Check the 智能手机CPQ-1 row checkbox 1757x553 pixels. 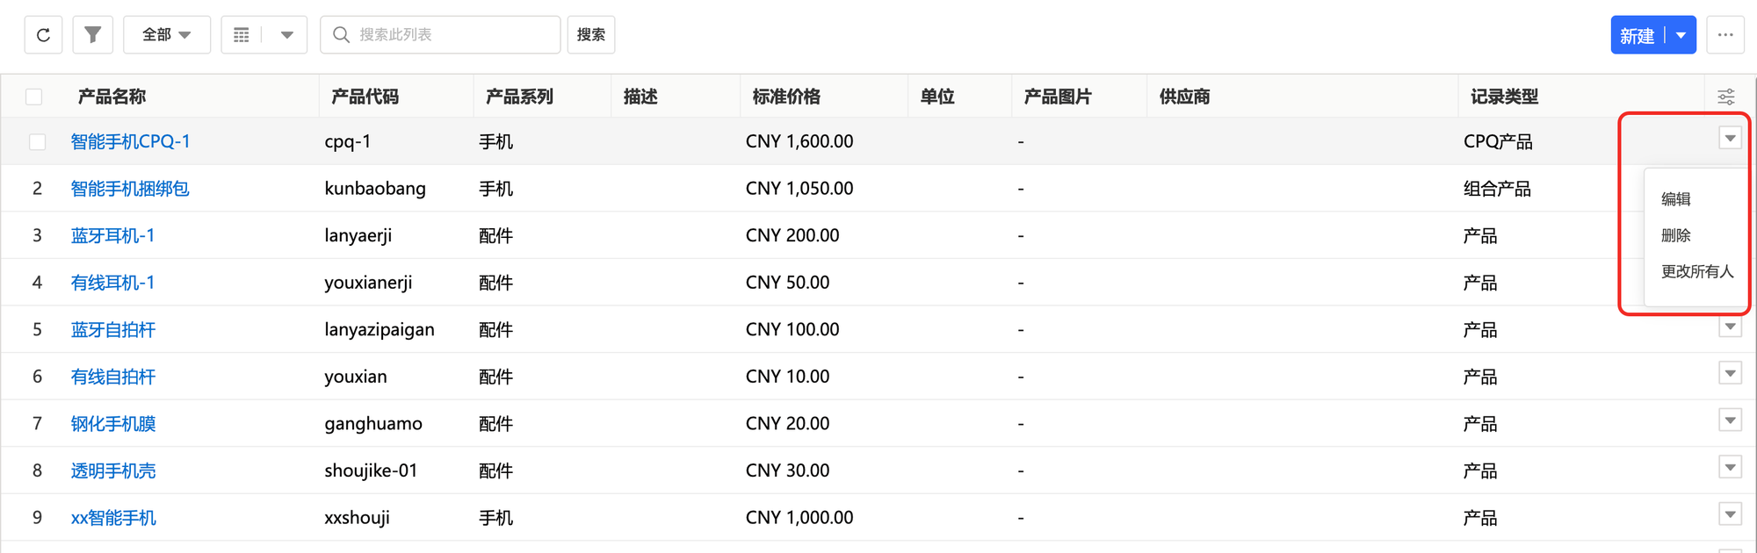tap(37, 142)
